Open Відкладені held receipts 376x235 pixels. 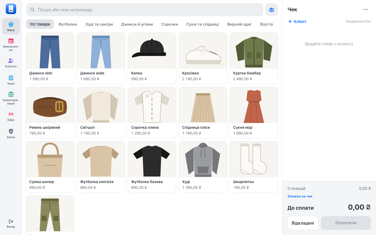[x=303, y=223]
